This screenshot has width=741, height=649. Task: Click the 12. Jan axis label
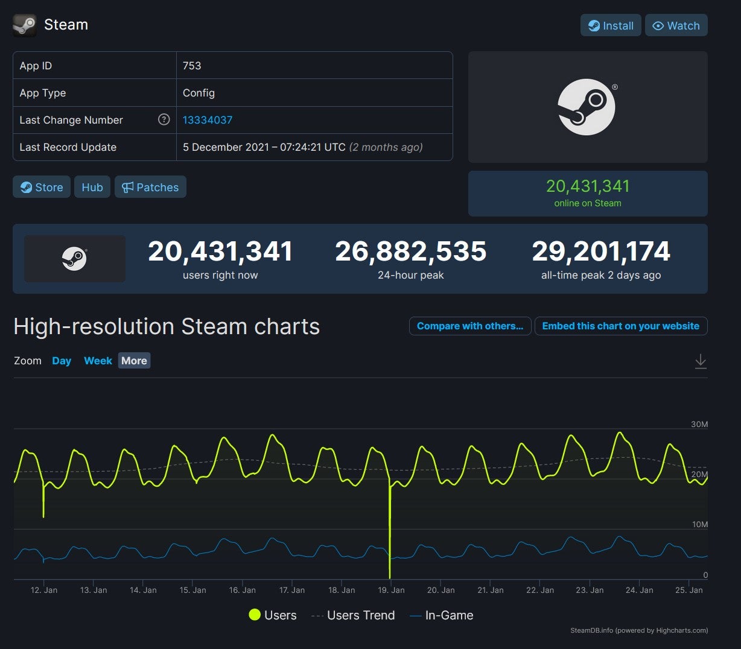[44, 590]
